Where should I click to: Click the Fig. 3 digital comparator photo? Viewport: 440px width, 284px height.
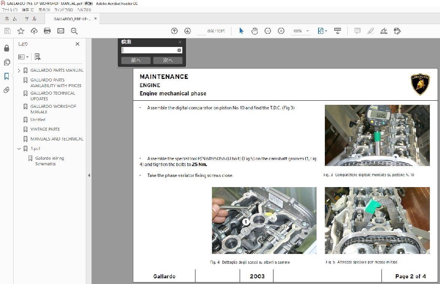pos(377,135)
